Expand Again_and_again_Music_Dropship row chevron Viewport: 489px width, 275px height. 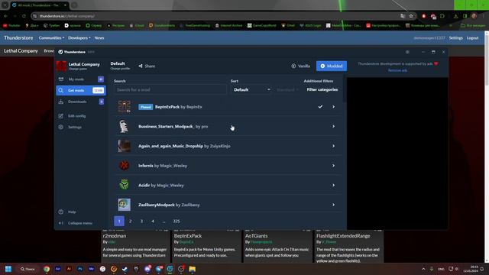[333, 146]
